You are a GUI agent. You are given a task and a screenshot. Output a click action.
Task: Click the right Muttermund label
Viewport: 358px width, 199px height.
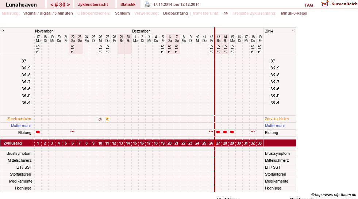[275, 126]
